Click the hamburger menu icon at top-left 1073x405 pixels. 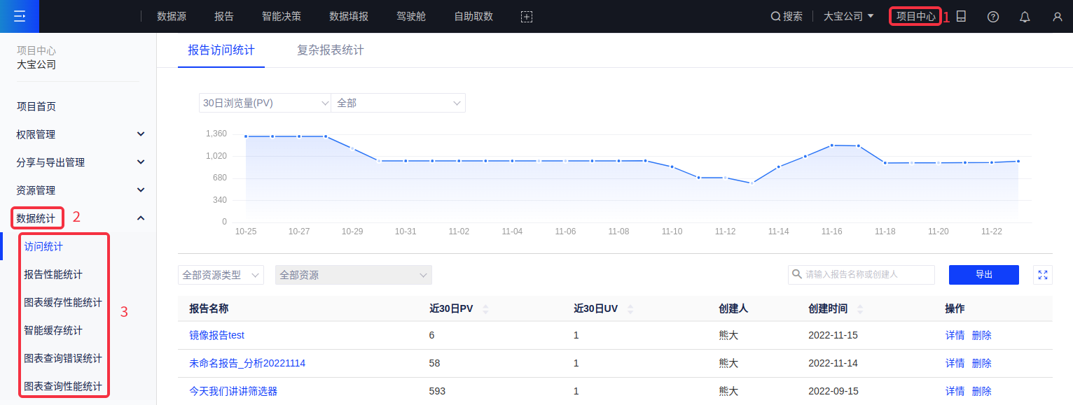(x=19, y=16)
